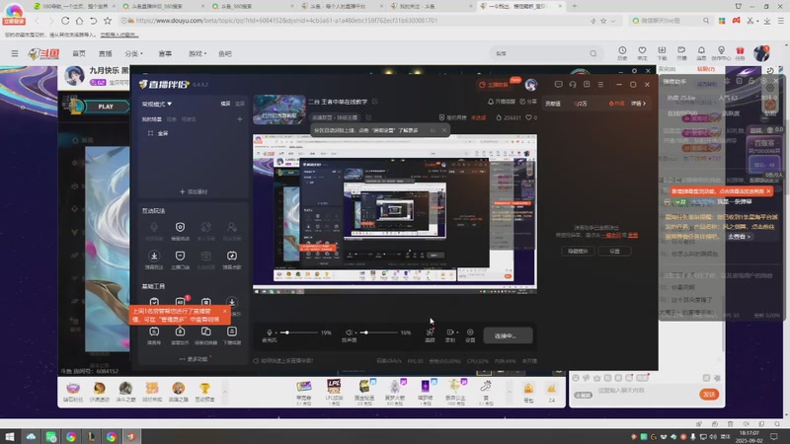790x444 pixels.
Task: Mute the speaker icon in companion
Action: [x=349, y=333]
